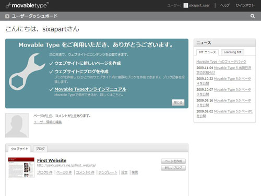
Task: Click the Movable Type logo
Action: tap(27, 5)
